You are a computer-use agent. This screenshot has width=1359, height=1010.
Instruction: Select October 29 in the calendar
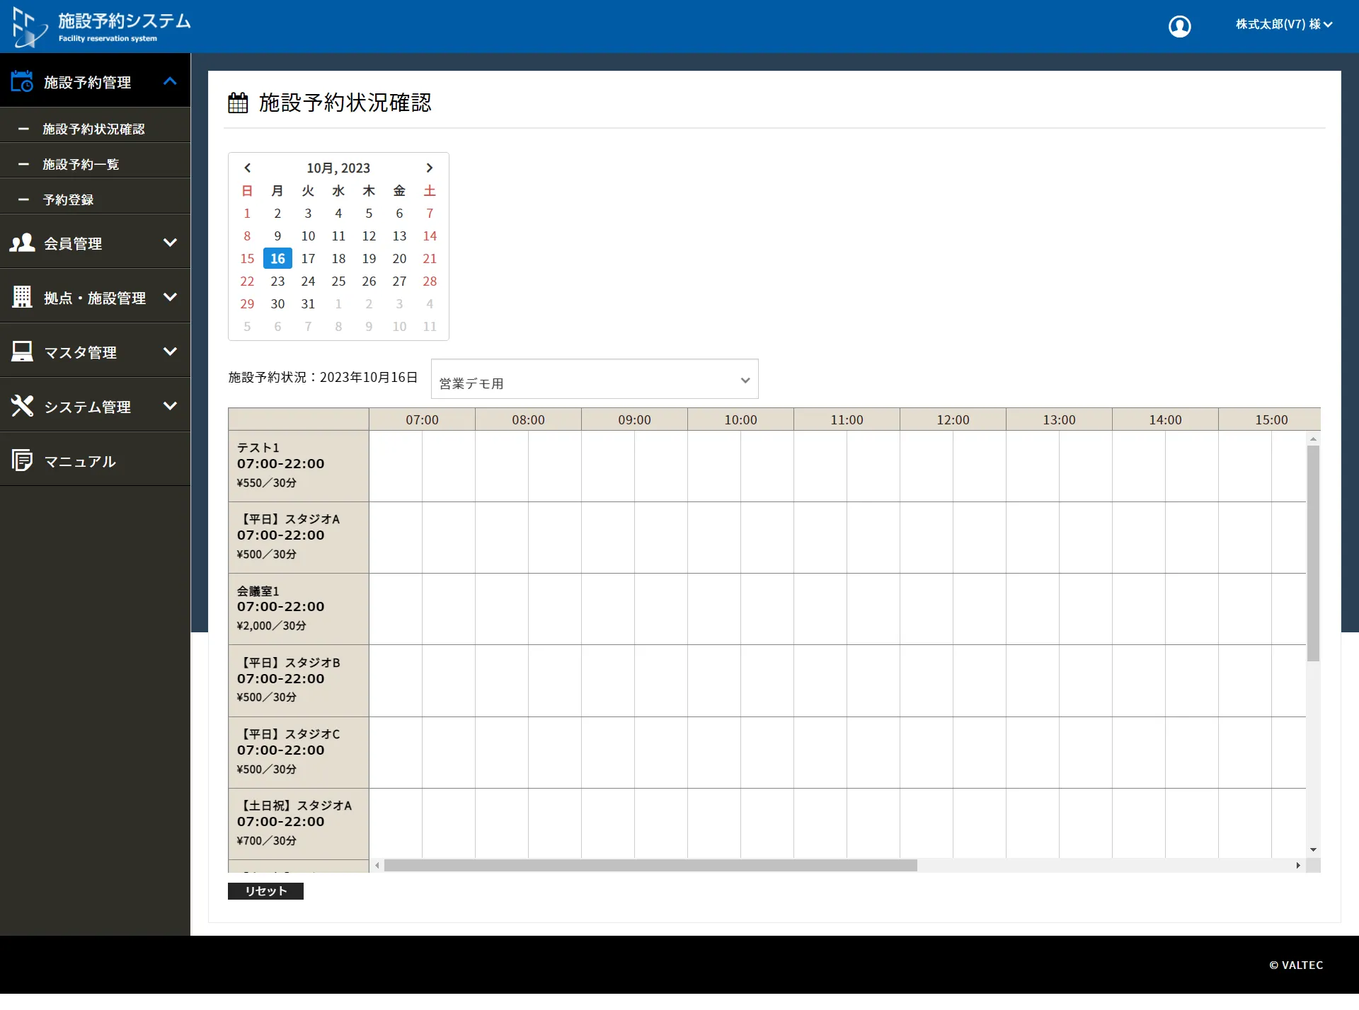247,304
